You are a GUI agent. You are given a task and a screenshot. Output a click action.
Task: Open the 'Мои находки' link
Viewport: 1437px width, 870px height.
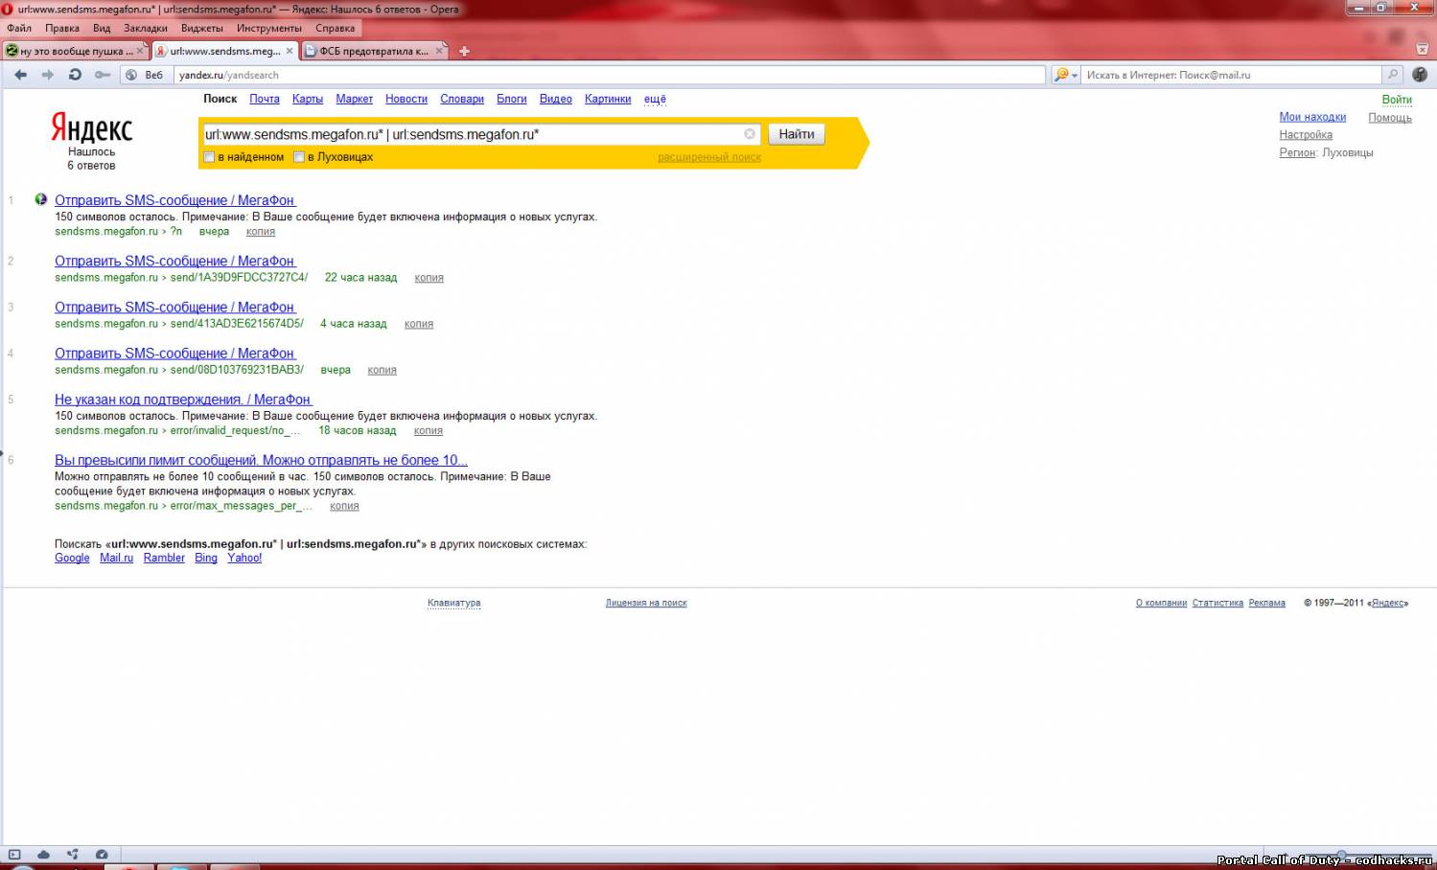(1312, 117)
